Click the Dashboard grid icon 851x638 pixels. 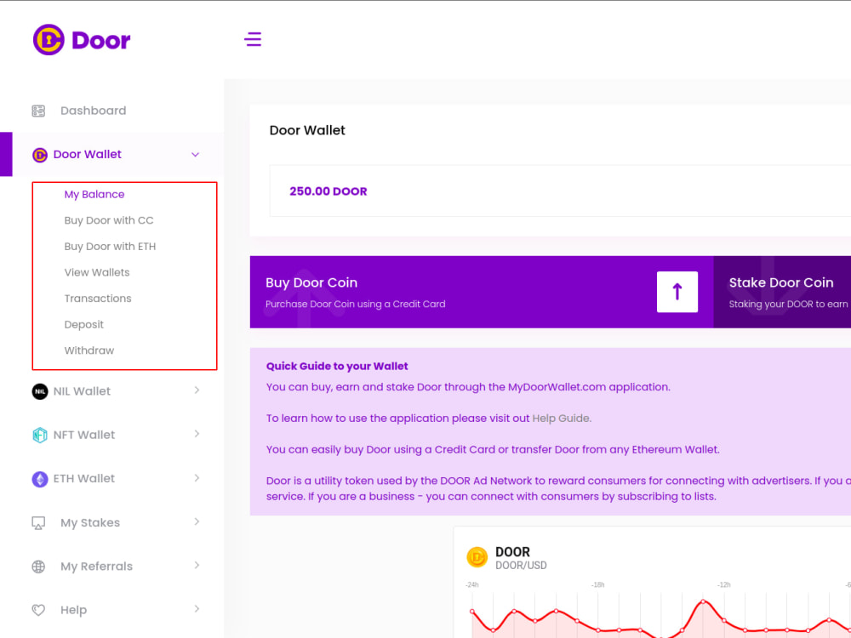coord(38,111)
